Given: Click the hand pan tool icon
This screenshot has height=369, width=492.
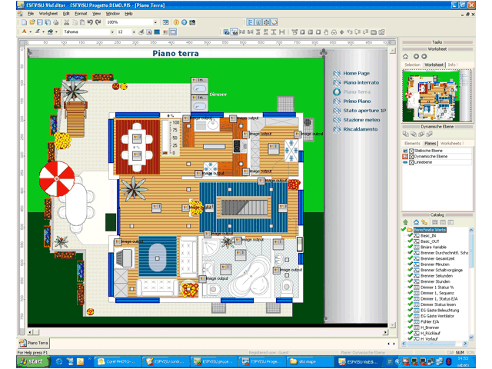Looking at the screenshot, I should [326, 32].
